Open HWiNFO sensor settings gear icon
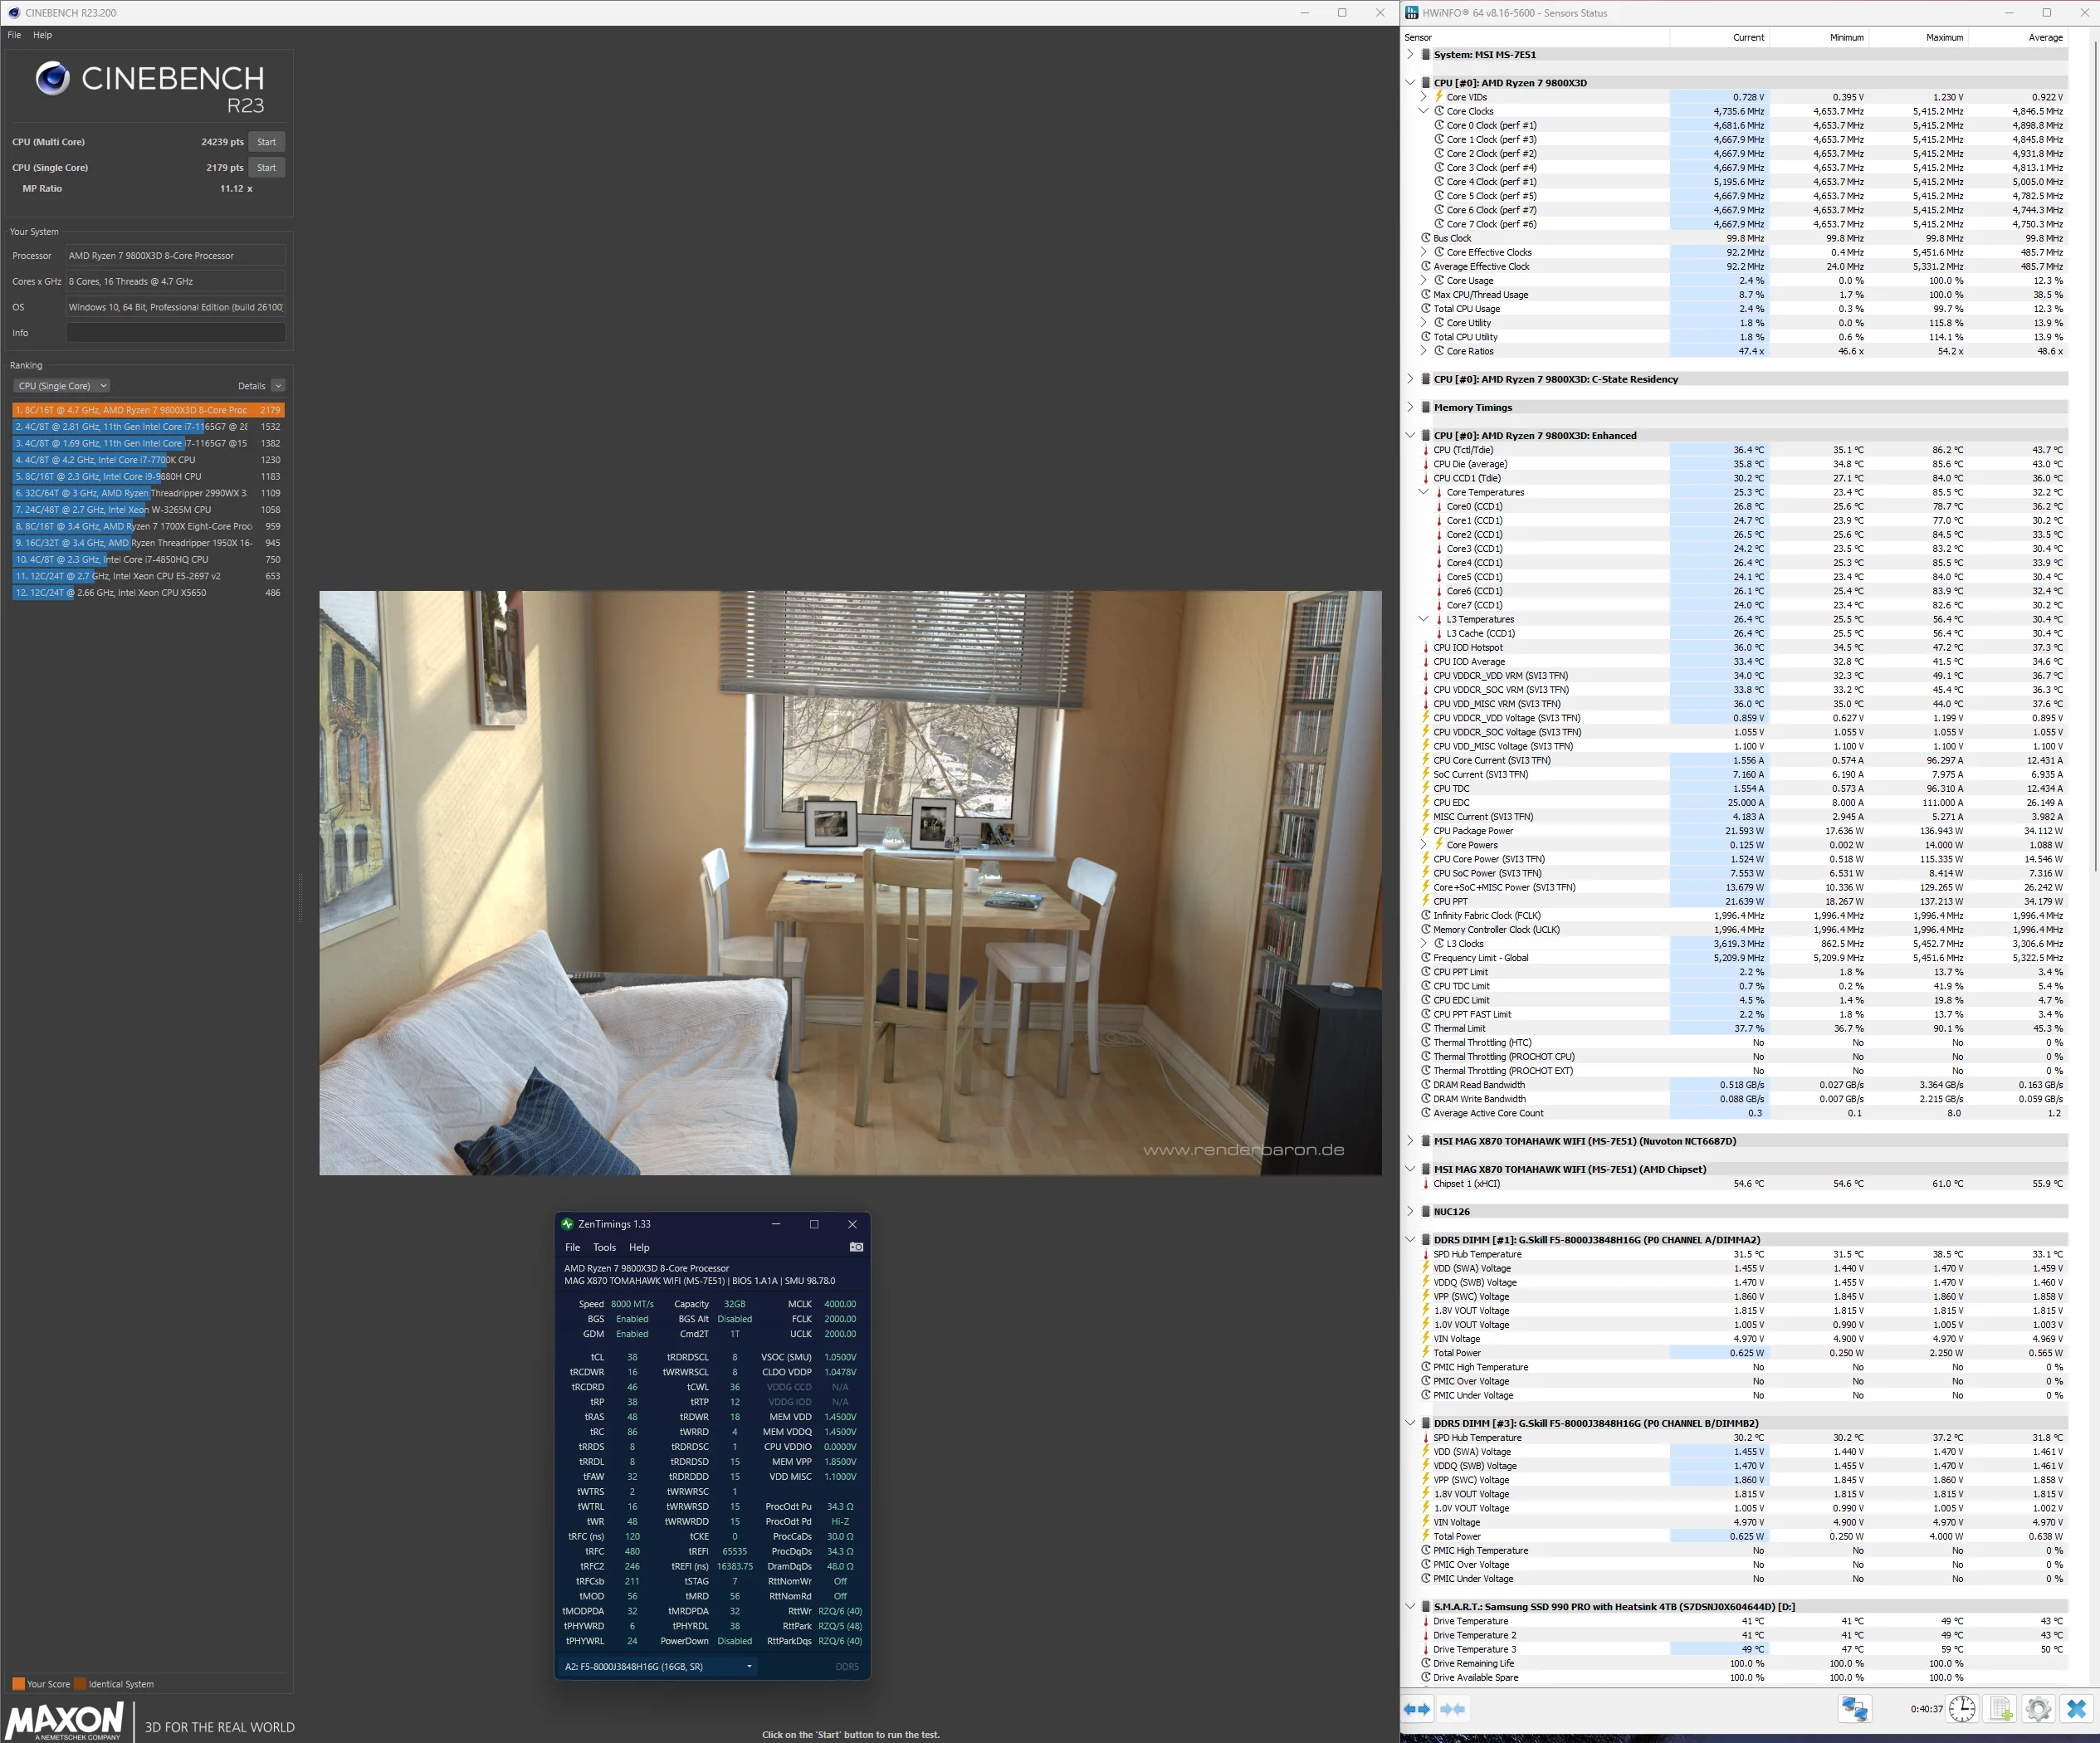 (2038, 1709)
